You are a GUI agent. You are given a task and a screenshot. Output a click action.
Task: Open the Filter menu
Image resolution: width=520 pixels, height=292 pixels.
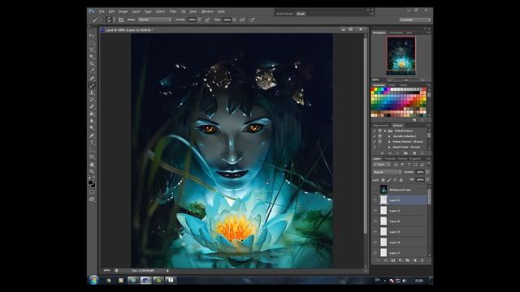pos(173,11)
